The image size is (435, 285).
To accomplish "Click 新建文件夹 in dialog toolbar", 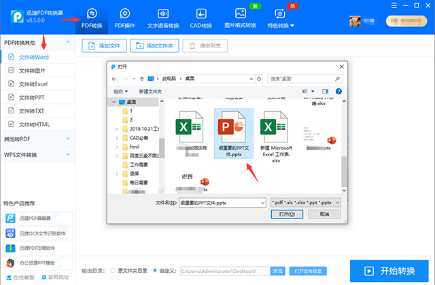I will 150,92.
